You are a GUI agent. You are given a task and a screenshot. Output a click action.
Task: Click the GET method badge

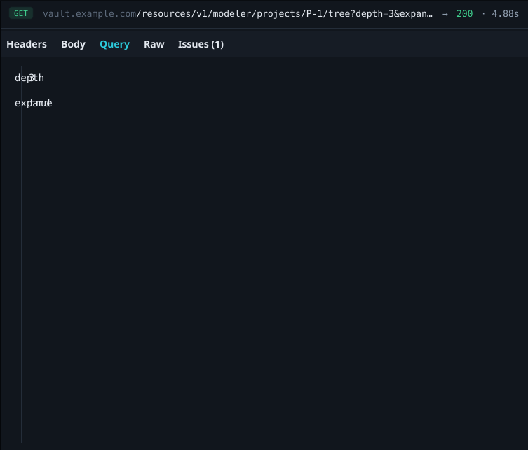point(21,13)
